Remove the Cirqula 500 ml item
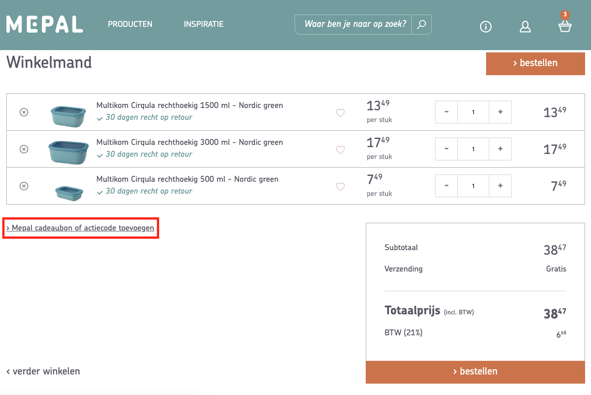Image resolution: width=591 pixels, height=395 pixels. pos(24,186)
